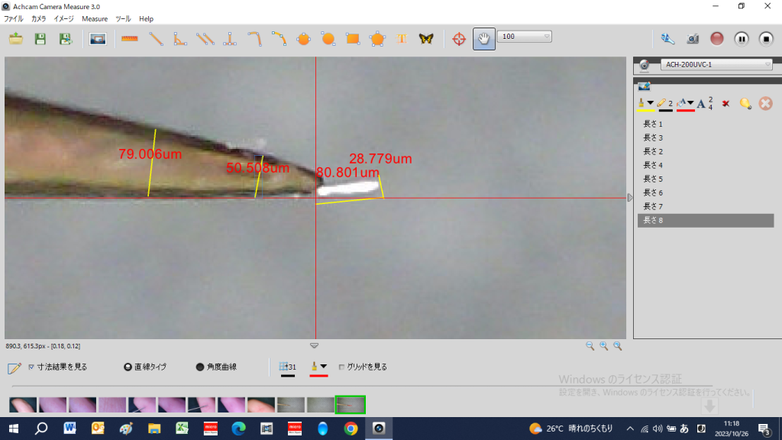Image resolution: width=782 pixels, height=440 pixels.
Task: Click the text annotation T tool
Action: point(401,38)
